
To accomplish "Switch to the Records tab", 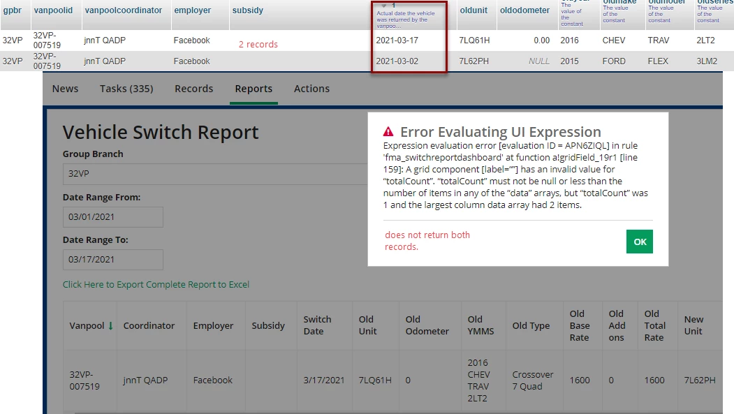I will 193,89.
